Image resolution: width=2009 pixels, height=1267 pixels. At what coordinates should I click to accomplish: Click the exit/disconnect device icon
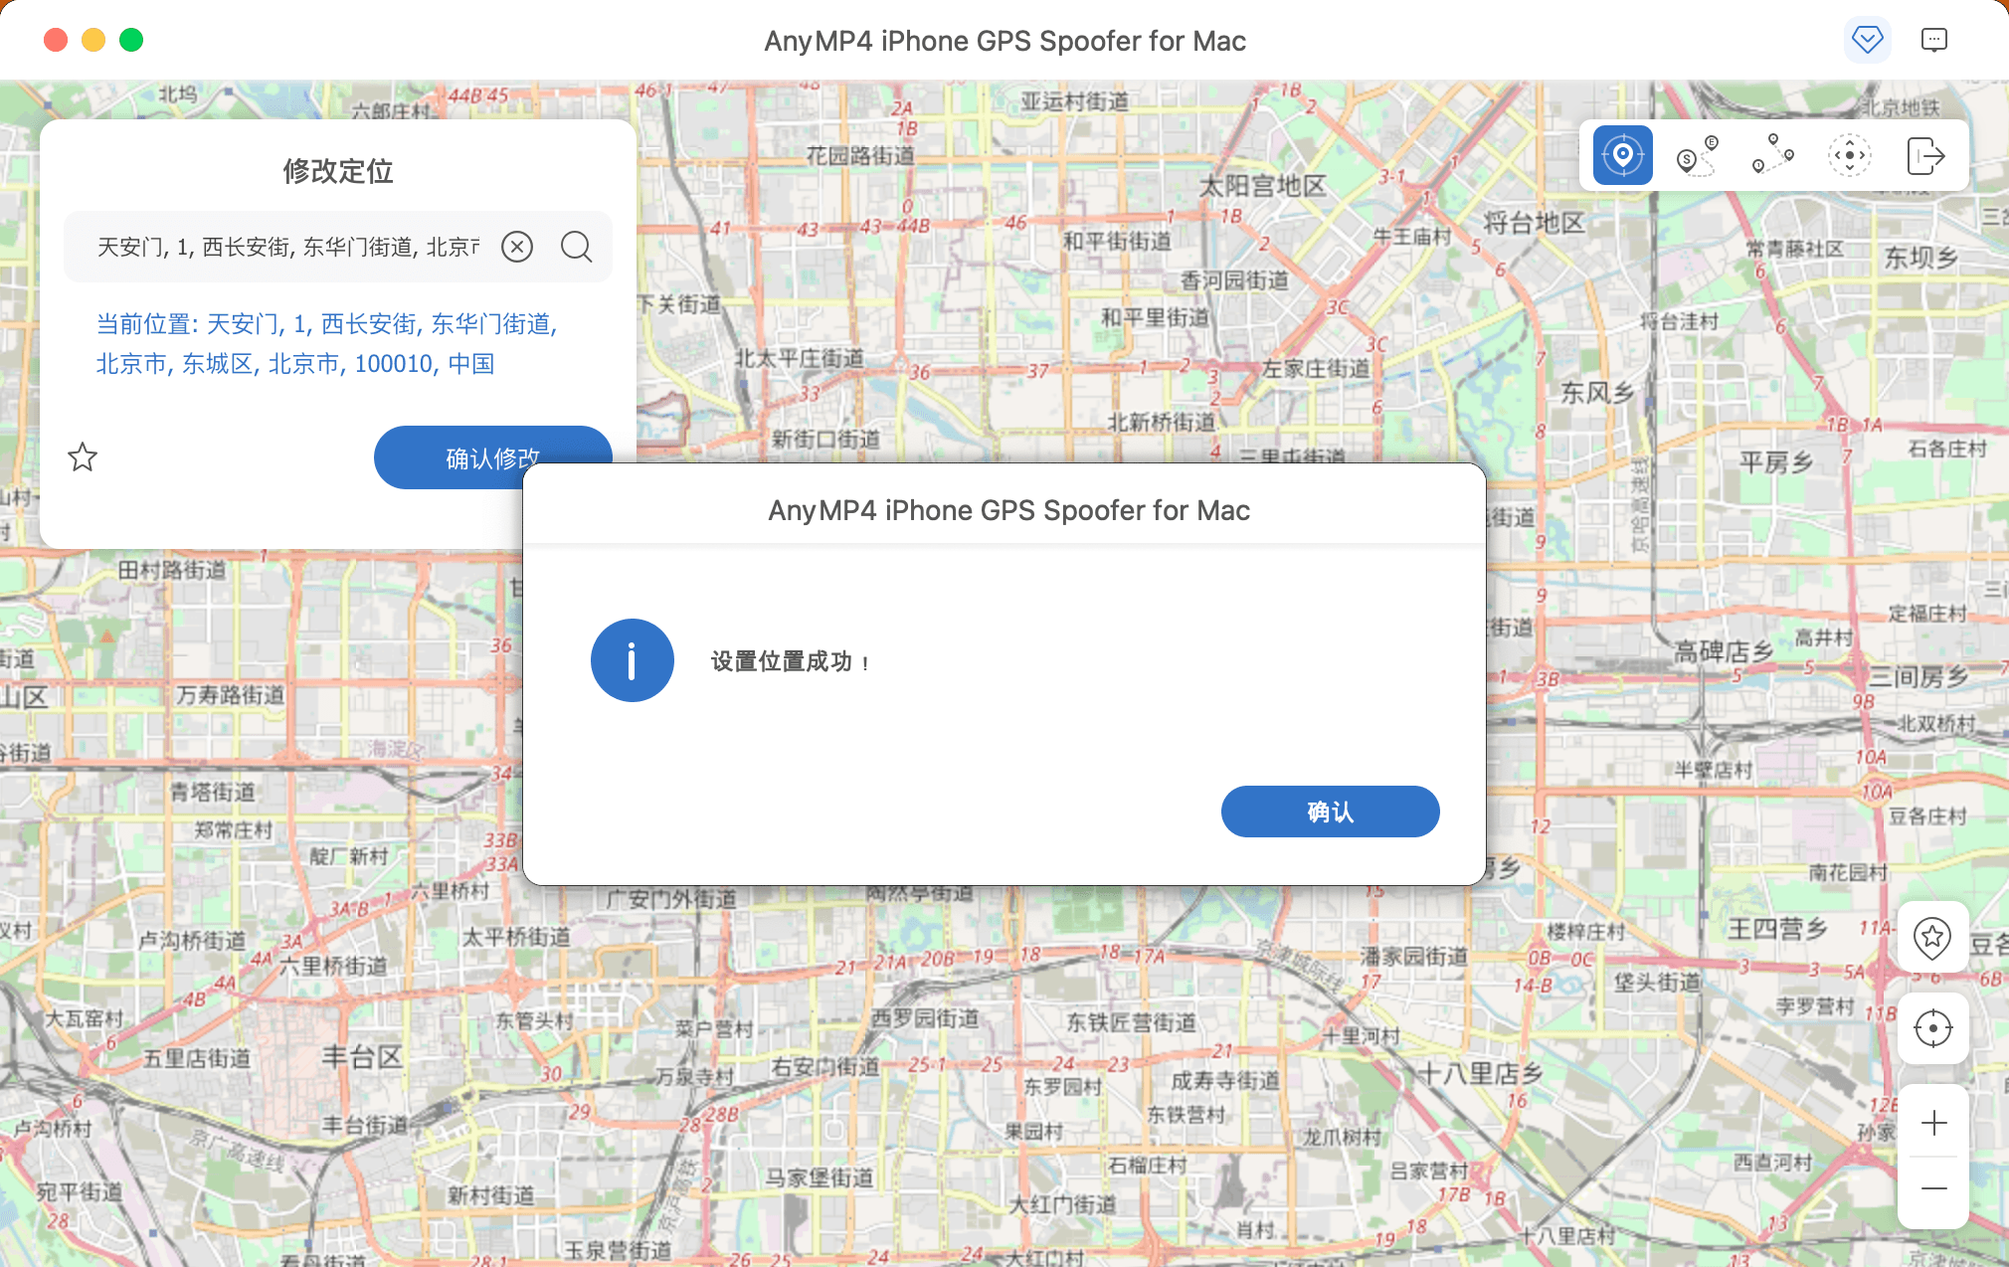click(1925, 155)
